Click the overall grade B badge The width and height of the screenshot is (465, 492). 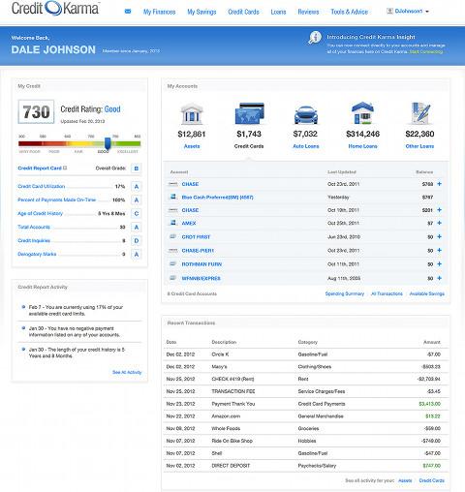[136, 169]
